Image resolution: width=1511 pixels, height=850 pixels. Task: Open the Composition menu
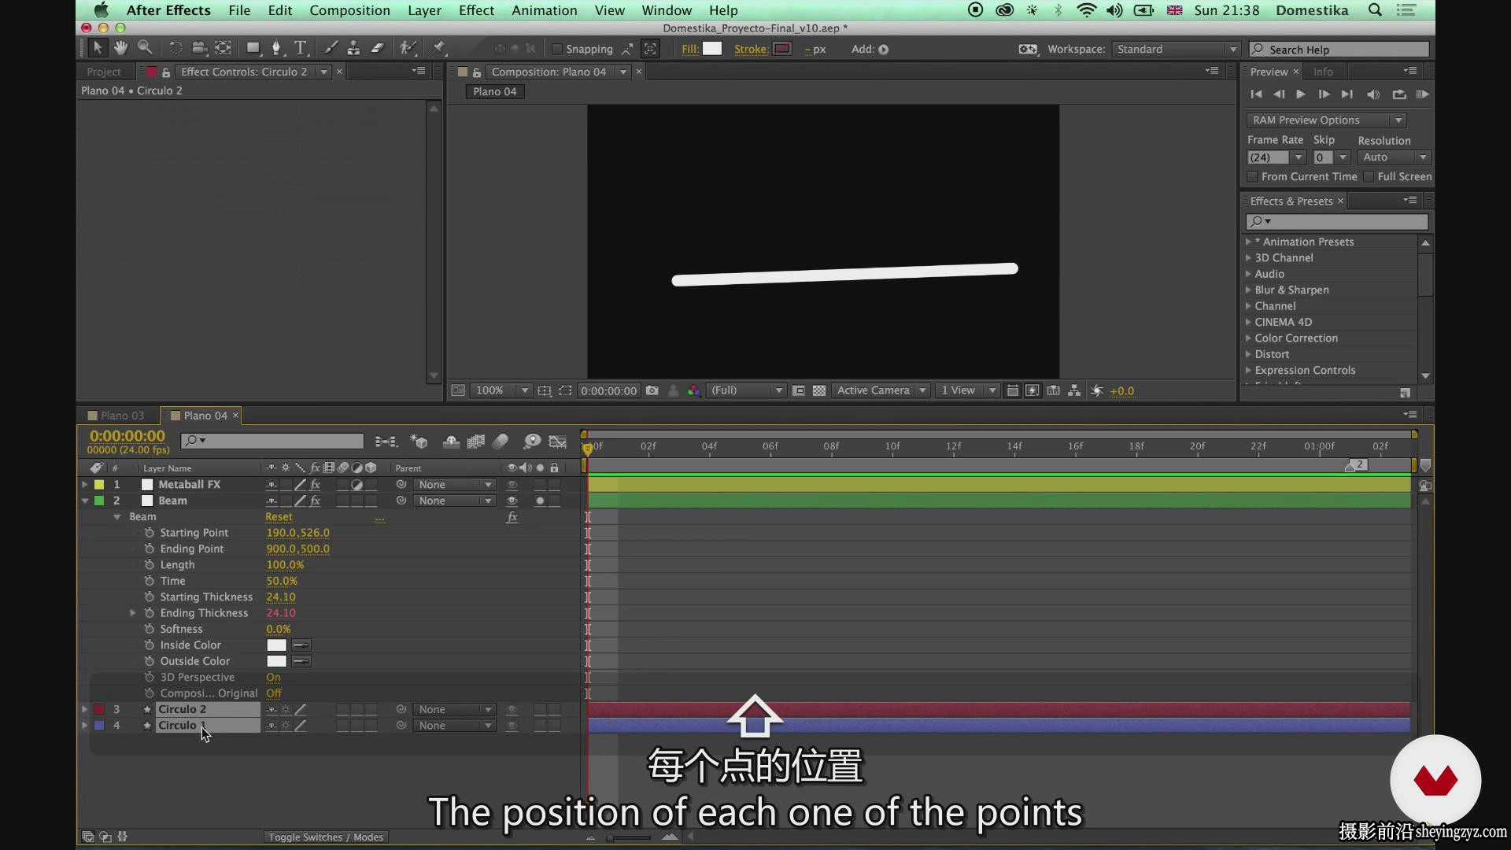(x=349, y=10)
